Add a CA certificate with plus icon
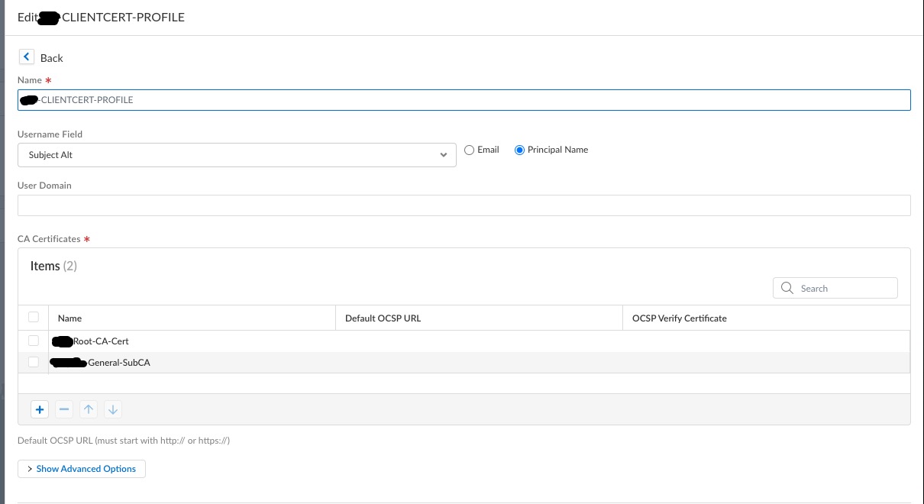Viewport: 924px width, 504px height. coord(40,410)
